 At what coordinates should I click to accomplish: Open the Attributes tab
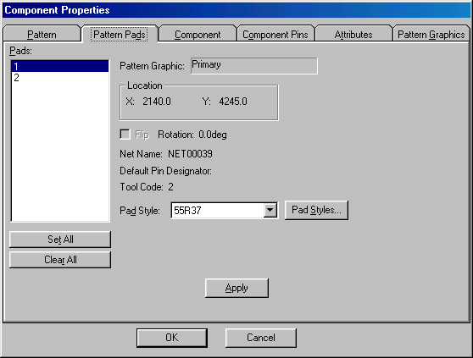click(x=353, y=34)
